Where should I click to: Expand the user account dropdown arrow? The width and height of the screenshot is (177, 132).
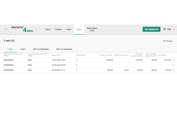click(174, 29)
